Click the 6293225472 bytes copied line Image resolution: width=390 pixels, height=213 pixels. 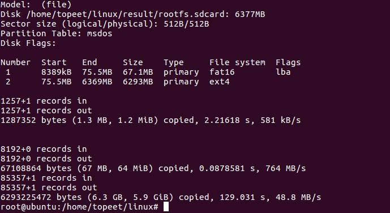pos(161,198)
